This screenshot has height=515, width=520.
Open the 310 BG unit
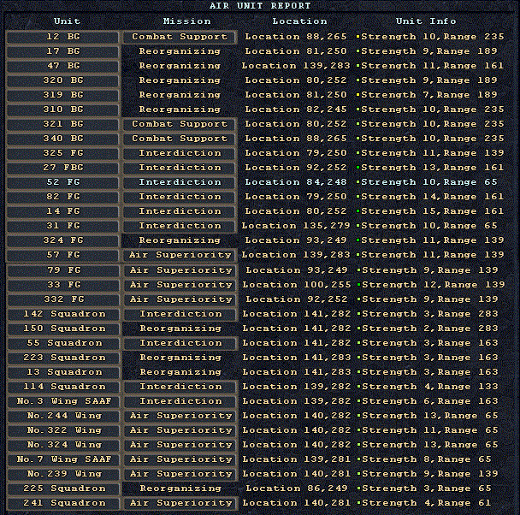click(x=62, y=110)
